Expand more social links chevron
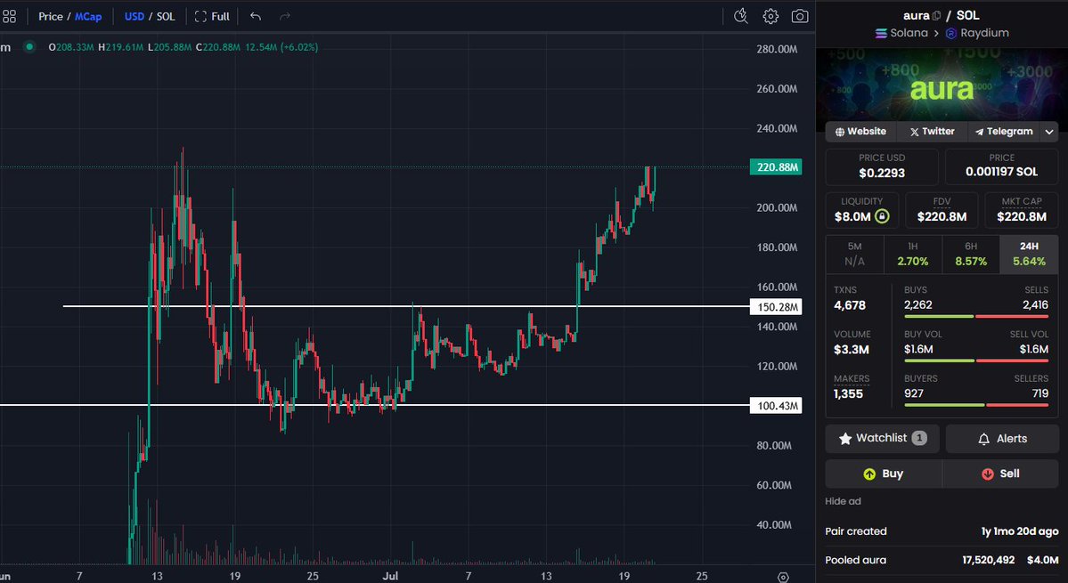The height and width of the screenshot is (583, 1068). (1049, 132)
